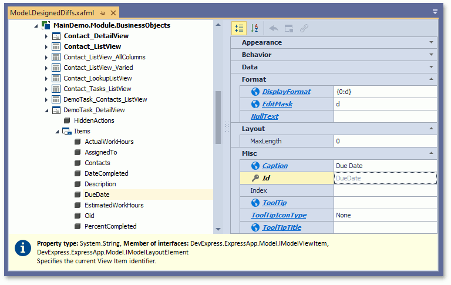
Task: Expand the Behavior category
Action: [431, 55]
